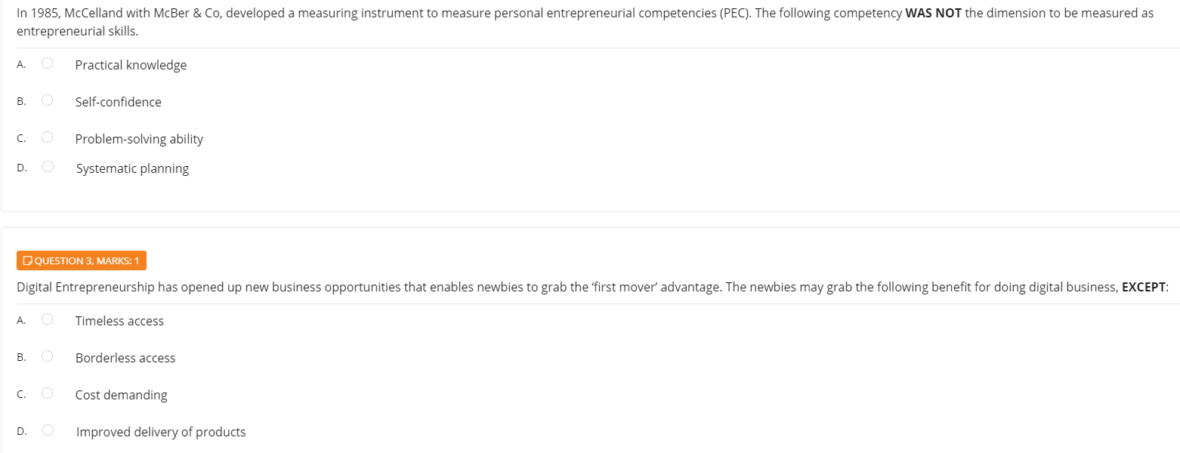1180x453 pixels.
Task: Click the 'Systematic planning' answer text
Action: 132,168
